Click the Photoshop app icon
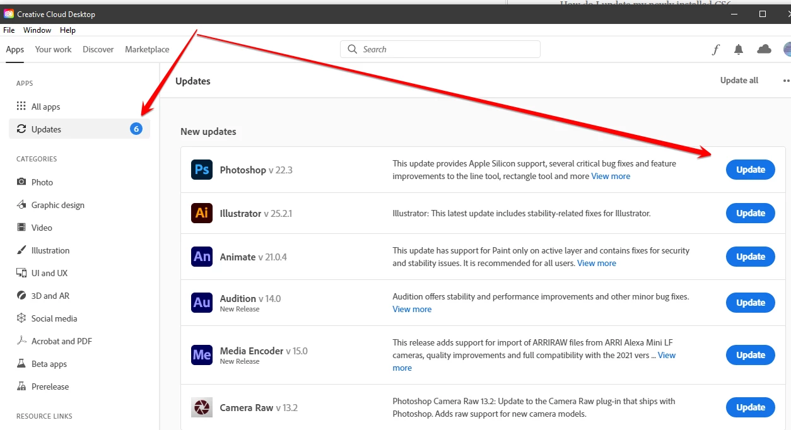Viewport: 791px width, 430px height. 202,170
